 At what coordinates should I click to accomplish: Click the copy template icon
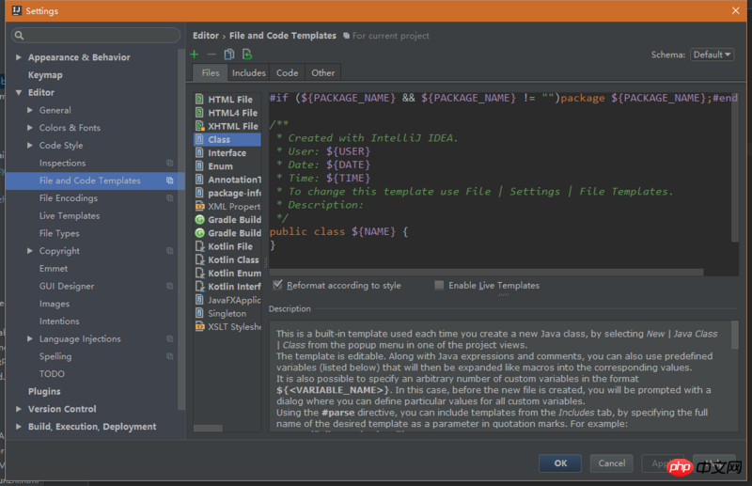tap(229, 55)
